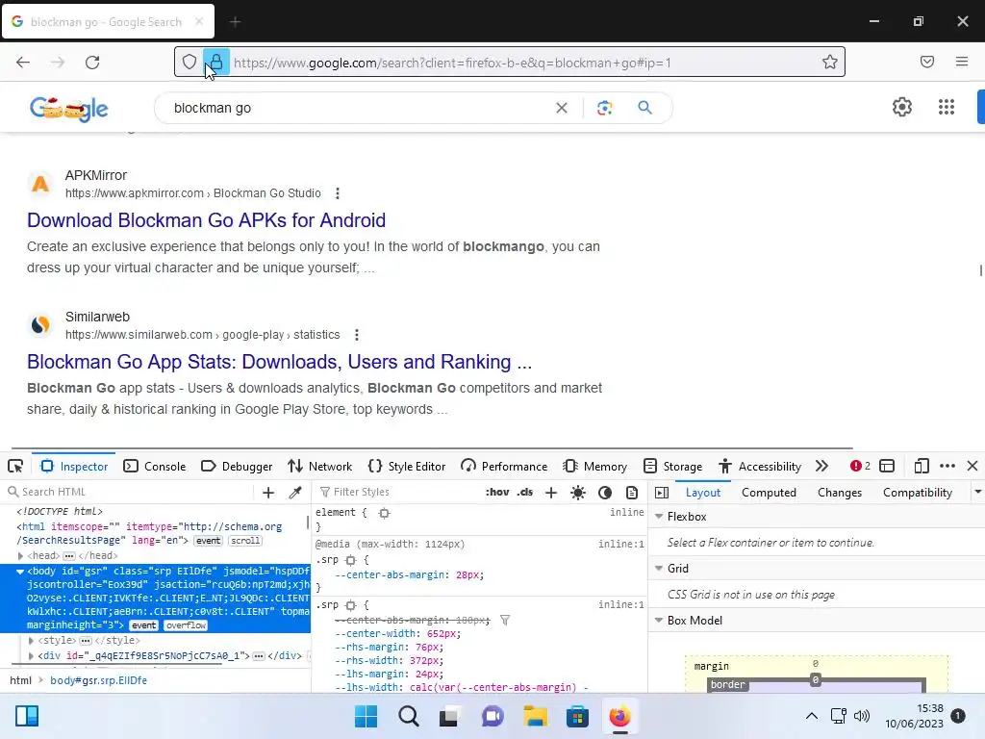This screenshot has height=739, width=985.
Task: Open Download Blockman Go APKs for Android result
Action: tap(206, 220)
